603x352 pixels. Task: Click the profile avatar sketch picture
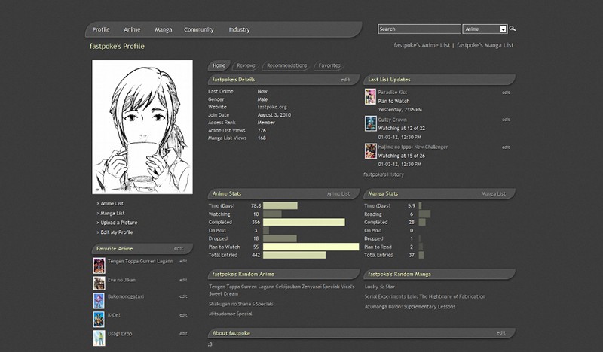[142, 126]
